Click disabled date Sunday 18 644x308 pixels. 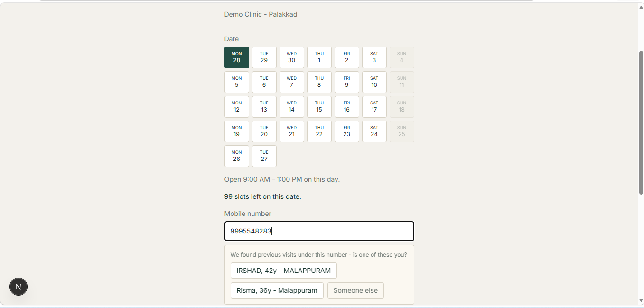[402, 107]
